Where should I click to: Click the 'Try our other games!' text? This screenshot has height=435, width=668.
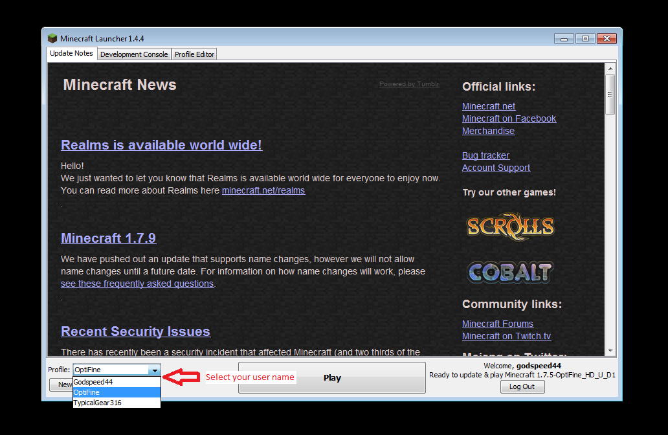click(509, 192)
